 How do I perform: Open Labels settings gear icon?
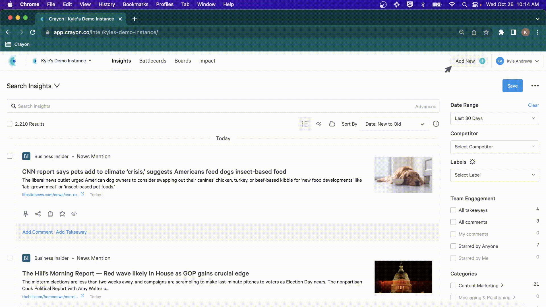click(x=472, y=162)
